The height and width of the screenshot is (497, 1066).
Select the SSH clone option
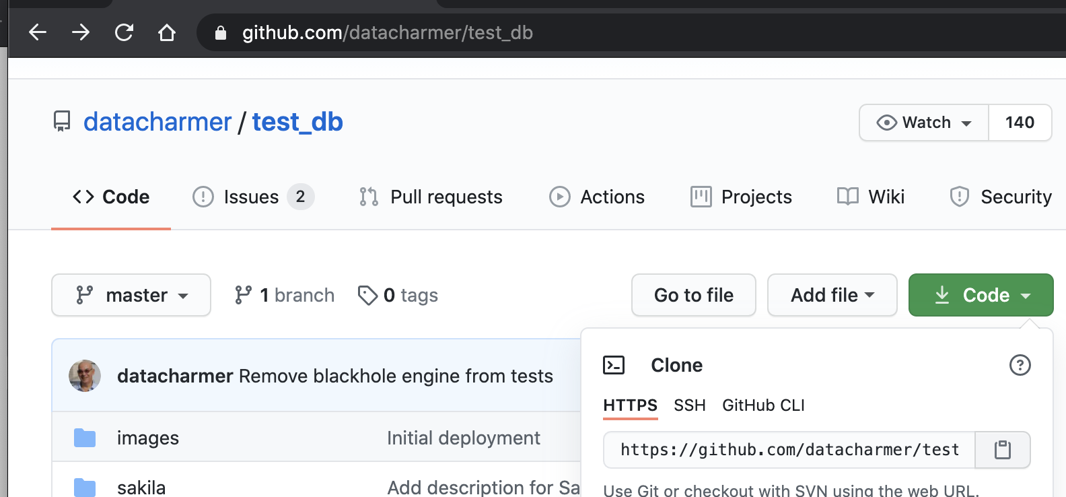coord(690,405)
